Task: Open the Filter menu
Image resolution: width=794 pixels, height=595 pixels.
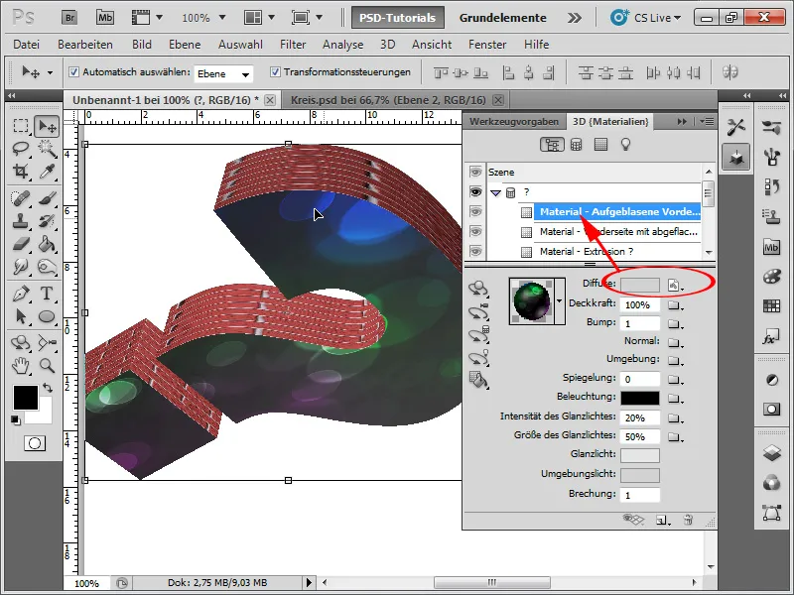Action: (x=293, y=45)
